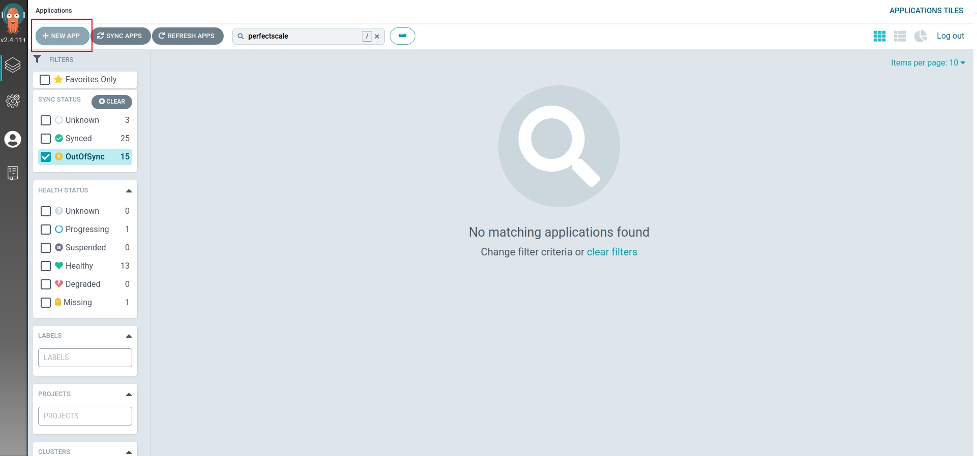This screenshot has width=977, height=456.
Task: Collapse the Health Status filter section
Action: pos(129,191)
